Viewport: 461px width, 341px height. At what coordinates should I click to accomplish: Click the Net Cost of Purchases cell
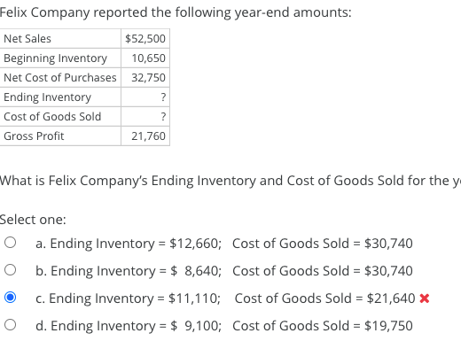(60, 78)
